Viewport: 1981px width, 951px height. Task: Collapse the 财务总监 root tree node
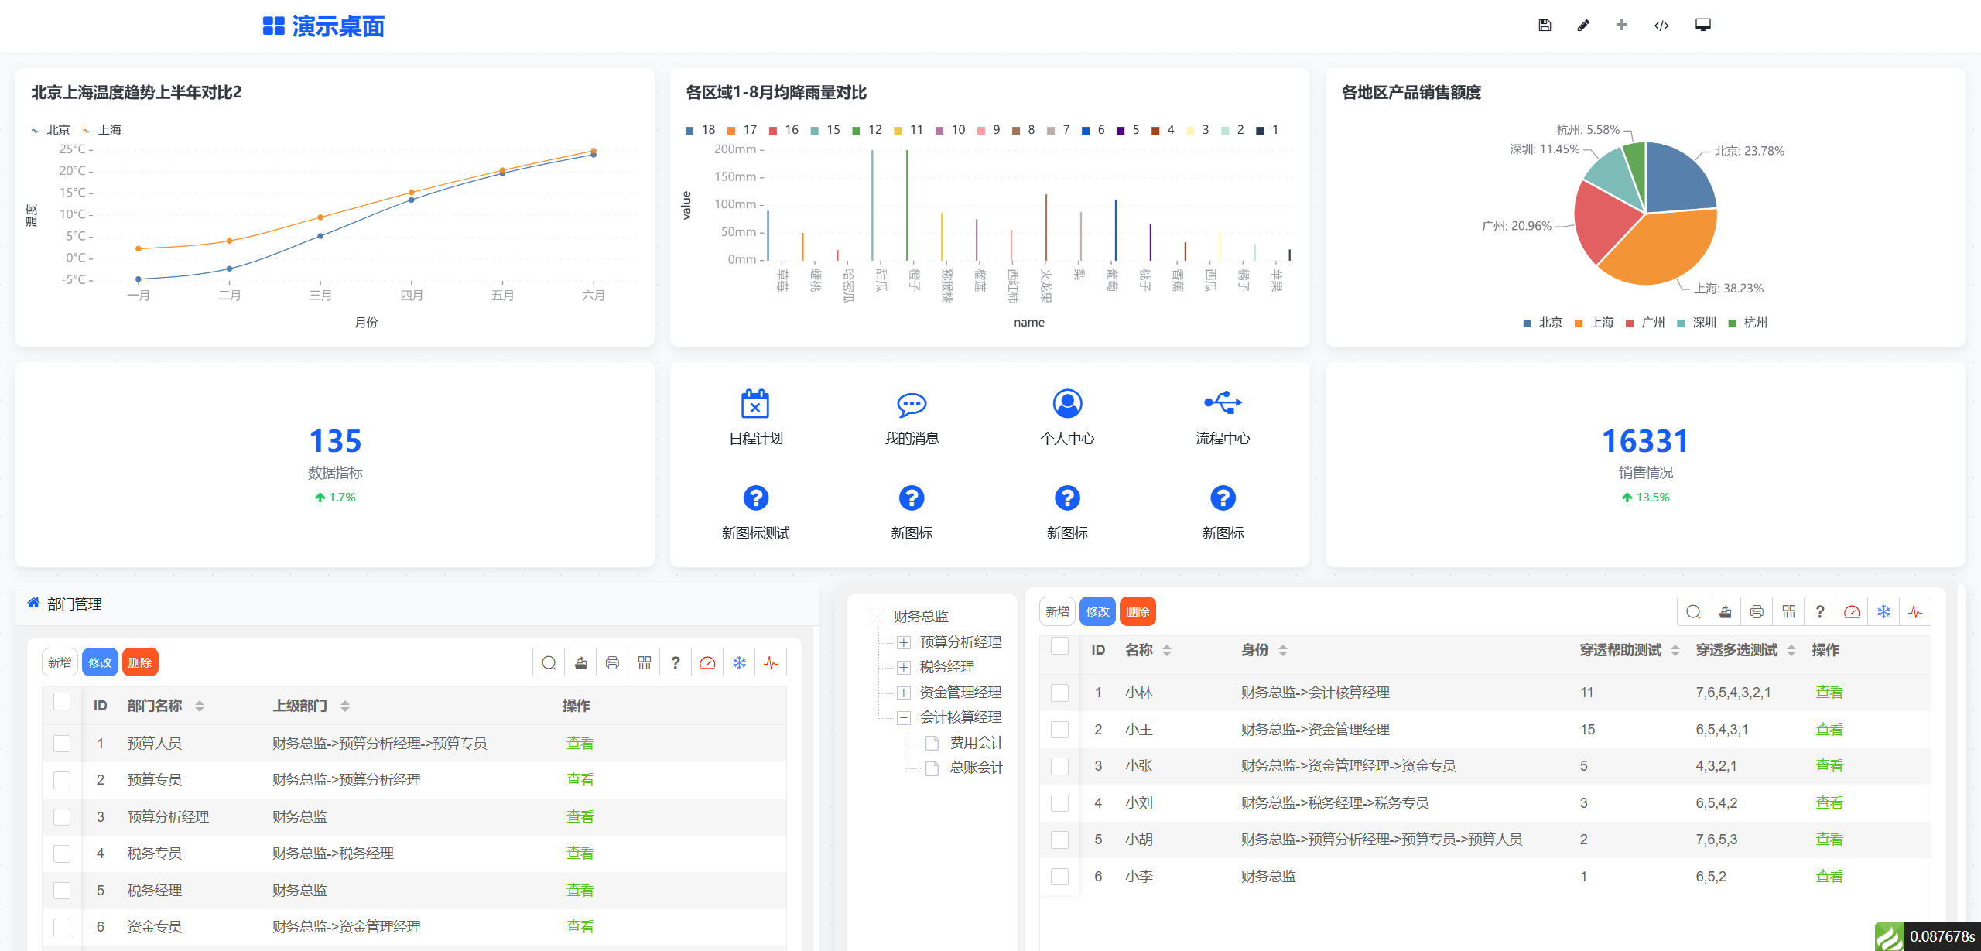point(877,617)
